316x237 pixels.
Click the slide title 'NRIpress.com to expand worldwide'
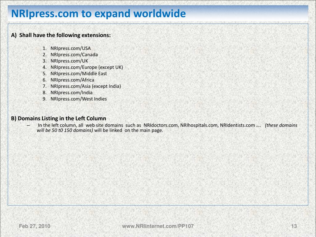[98, 14]
